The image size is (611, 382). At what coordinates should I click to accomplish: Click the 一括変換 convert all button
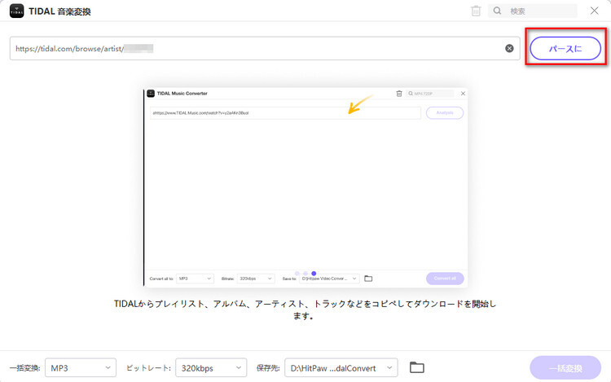click(x=565, y=368)
